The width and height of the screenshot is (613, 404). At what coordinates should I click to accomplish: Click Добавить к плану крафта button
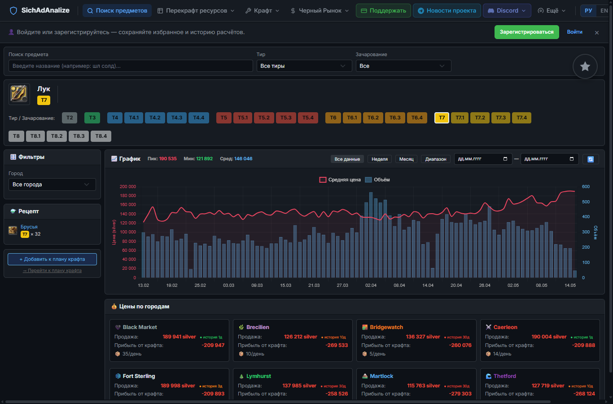coord(52,259)
